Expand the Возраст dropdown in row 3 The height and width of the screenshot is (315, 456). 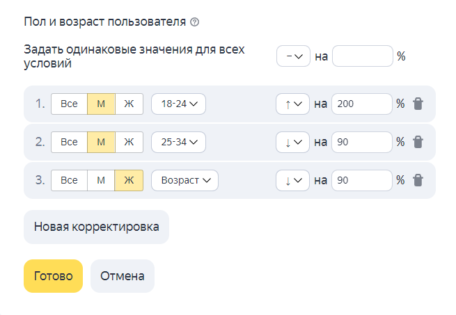(x=184, y=180)
